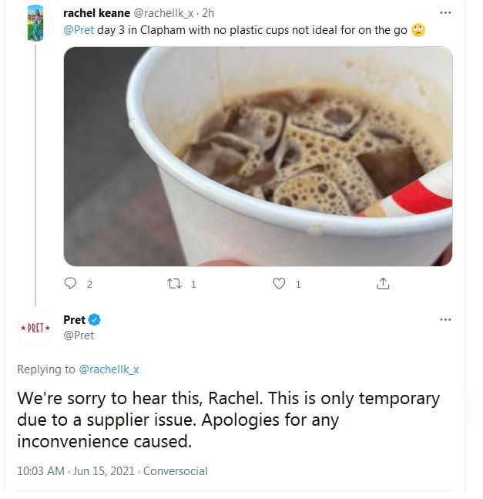Click the Conversocial source label
Viewport: 483px width, 499px height.
pyautogui.click(x=176, y=470)
